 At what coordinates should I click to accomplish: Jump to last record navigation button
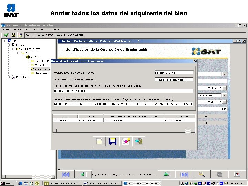pos(184,175)
